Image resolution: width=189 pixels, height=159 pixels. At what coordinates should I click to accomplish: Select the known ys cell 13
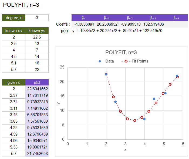click(x=37, y=44)
